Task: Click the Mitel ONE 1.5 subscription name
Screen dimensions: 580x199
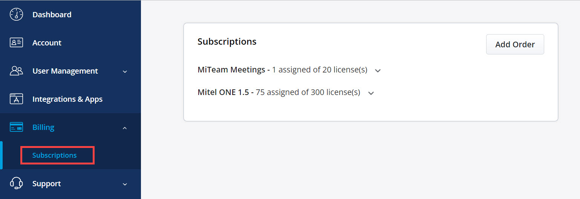Action: (223, 92)
